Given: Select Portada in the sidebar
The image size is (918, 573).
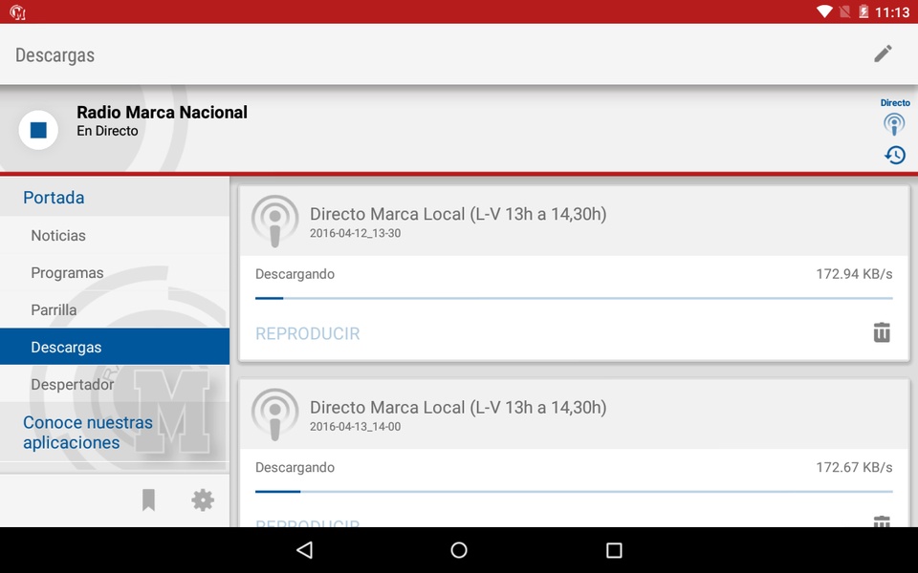Looking at the screenshot, I should (x=115, y=197).
